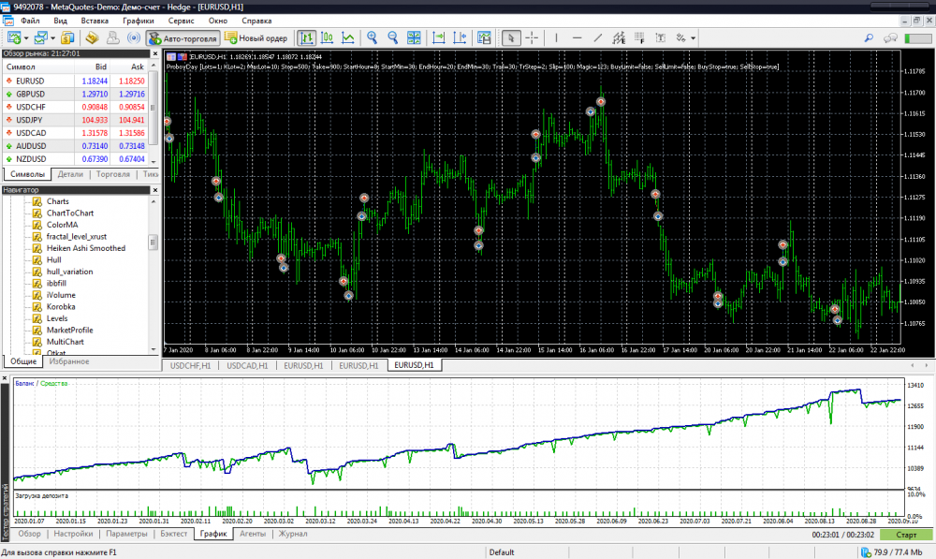Close the Навигатор panel
This screenshot has height=559, width=936.
point(155,190)
